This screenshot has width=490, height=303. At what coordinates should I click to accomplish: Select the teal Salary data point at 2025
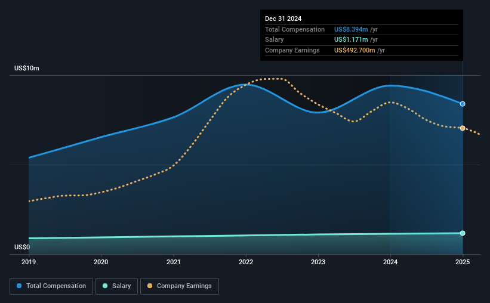point(463,233)
